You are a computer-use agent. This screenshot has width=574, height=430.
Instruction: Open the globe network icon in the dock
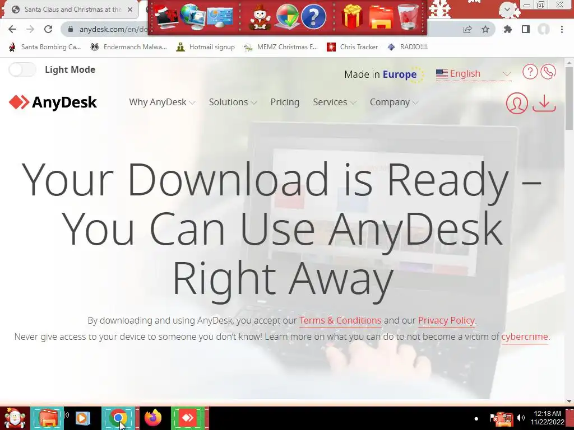click(192, 16)
